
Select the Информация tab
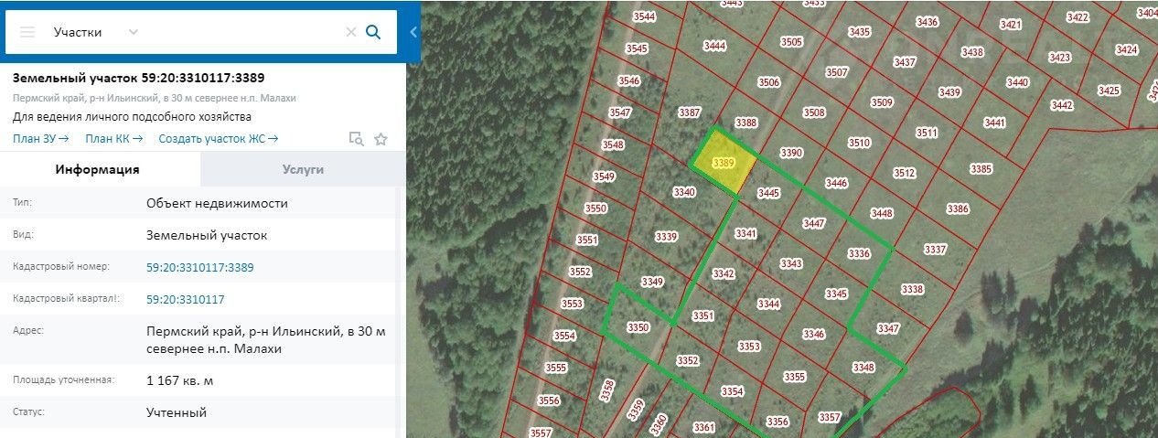(x=98, y=169)
